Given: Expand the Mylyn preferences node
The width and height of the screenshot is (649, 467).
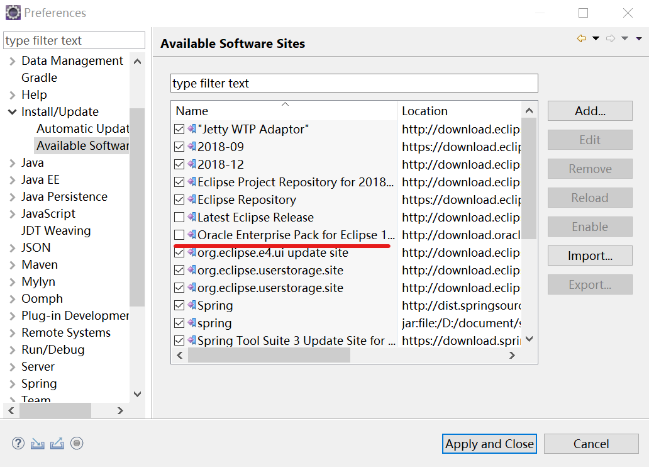Looking at the screenshot, I should click(13, 282).
